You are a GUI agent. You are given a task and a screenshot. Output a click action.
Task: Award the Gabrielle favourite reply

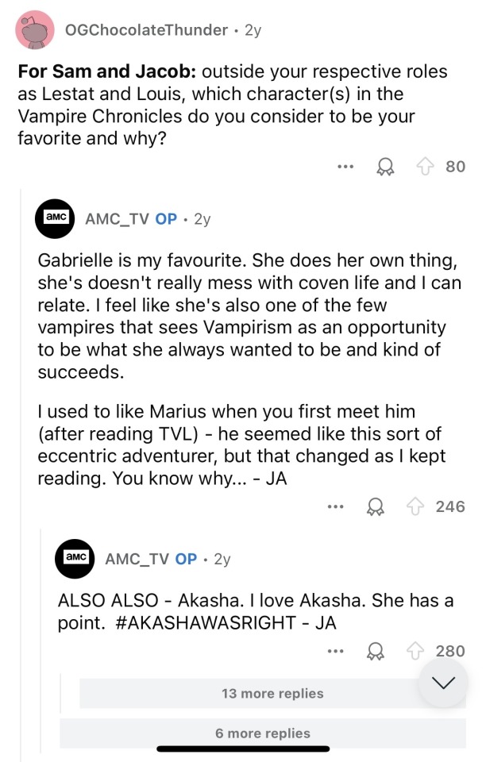pos(376,506)
